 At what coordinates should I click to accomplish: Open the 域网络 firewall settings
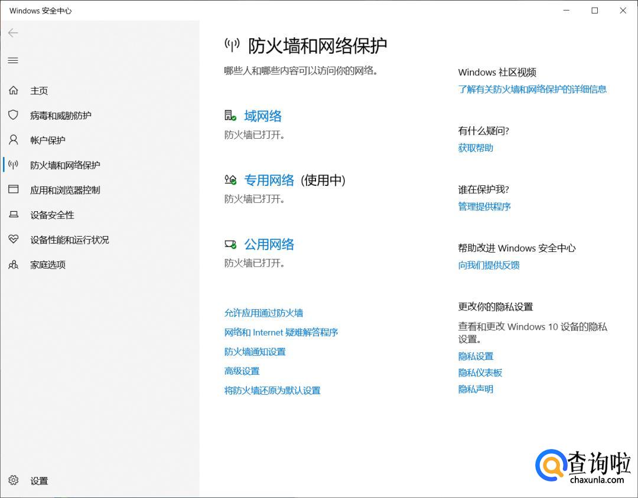click(x=263, y=116)
